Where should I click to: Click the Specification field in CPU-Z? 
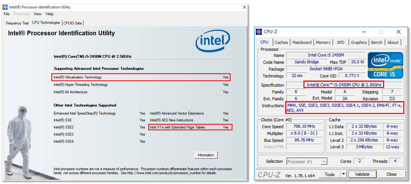(344, 84)
